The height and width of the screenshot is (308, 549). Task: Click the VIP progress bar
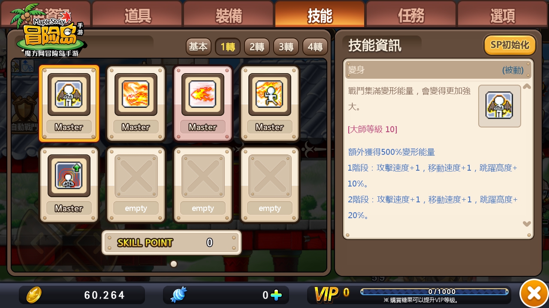click(x=434, y=292)
